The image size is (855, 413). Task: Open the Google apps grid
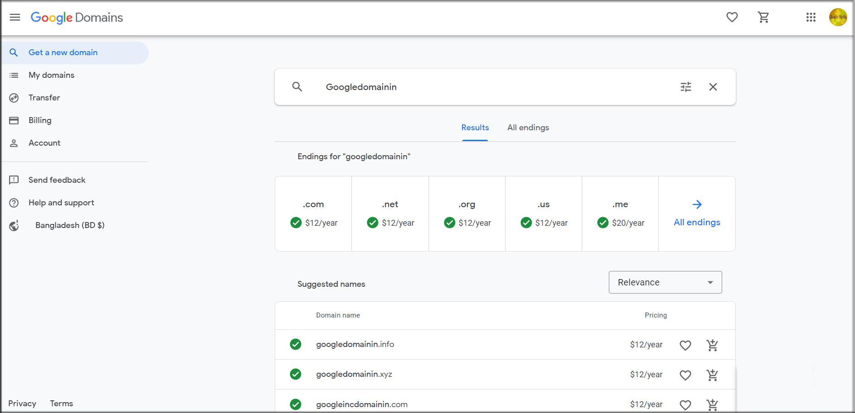point(811,17)
